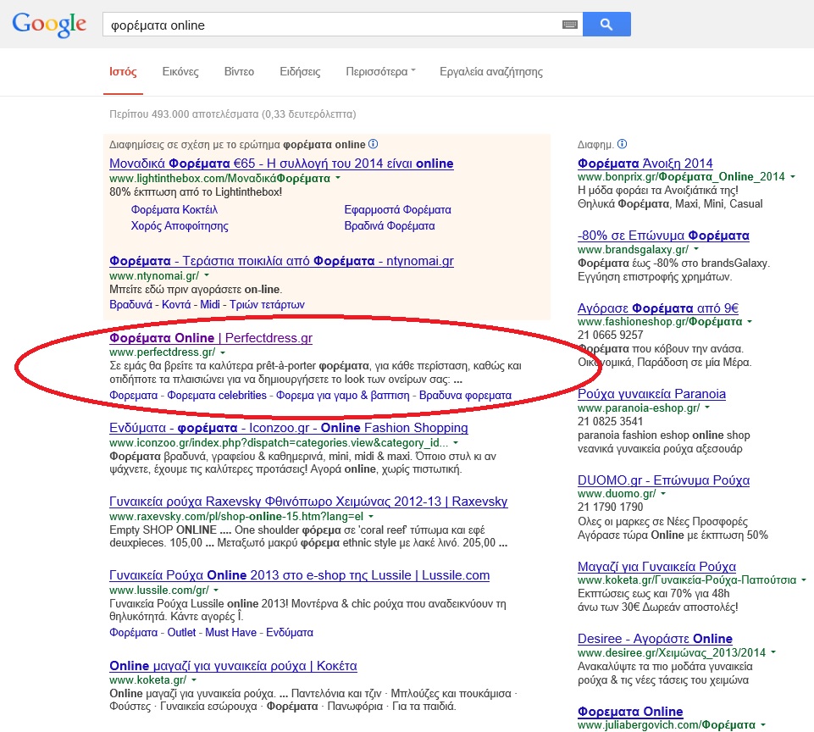This screenshot has height=732, width=814.
Task: Open the Raxevsky Φθινόπωρο Χειμώνας result
Action: (308, 502)
